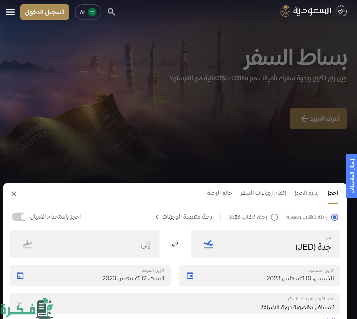Close the booking panel X
Image resolution: width=357 pixels, height=319 pixels.
(x=14, y=194)
